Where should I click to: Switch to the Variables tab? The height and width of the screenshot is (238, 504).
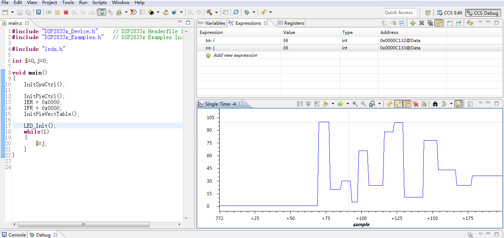point(212,23)
